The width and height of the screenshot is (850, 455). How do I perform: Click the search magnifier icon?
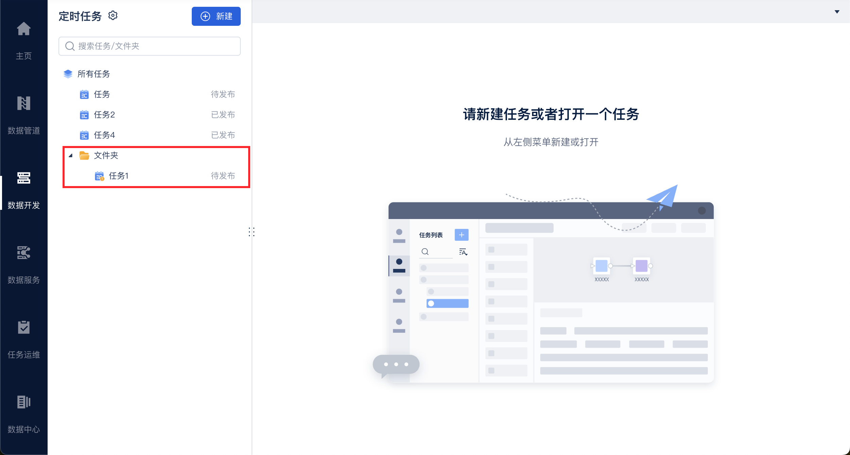point(70,46)
